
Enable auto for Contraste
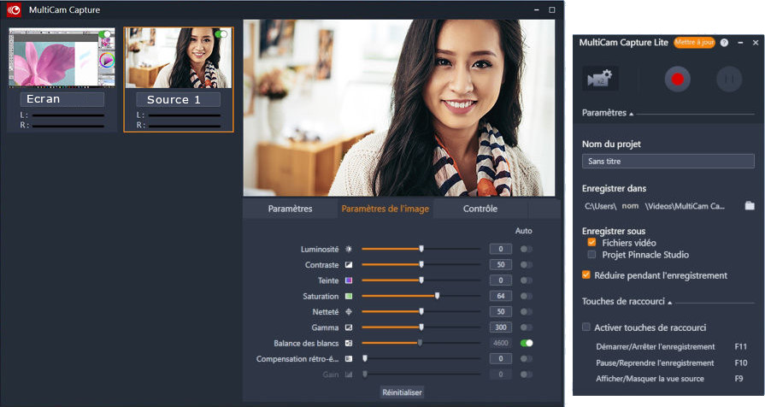526,264
